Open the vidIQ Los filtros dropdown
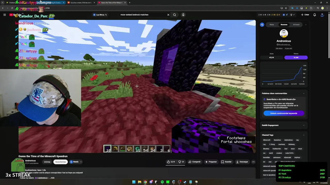 click(100, 15)
